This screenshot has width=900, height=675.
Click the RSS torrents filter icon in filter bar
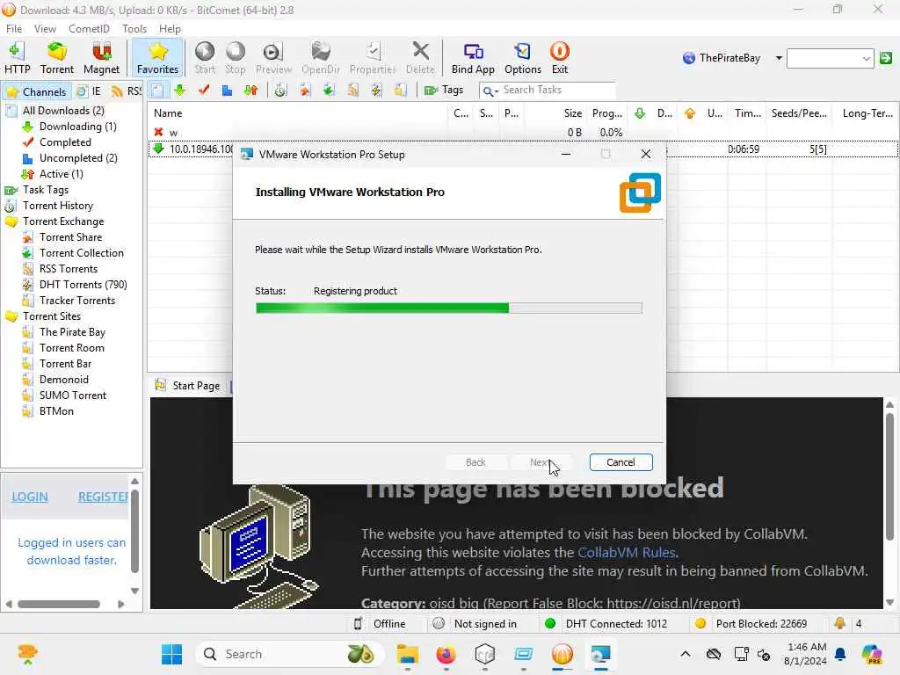click(x=352, y=91)
